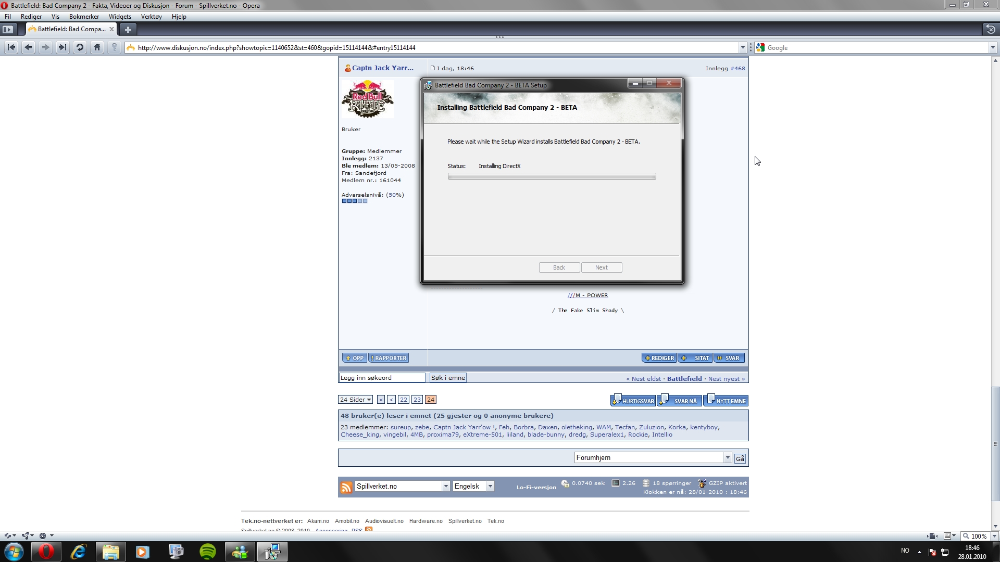The width and height of the screenshot is (1000, 562).
Task: Click the orange RSS feed icon by Spillverket.no
Action: pos(346,487)
